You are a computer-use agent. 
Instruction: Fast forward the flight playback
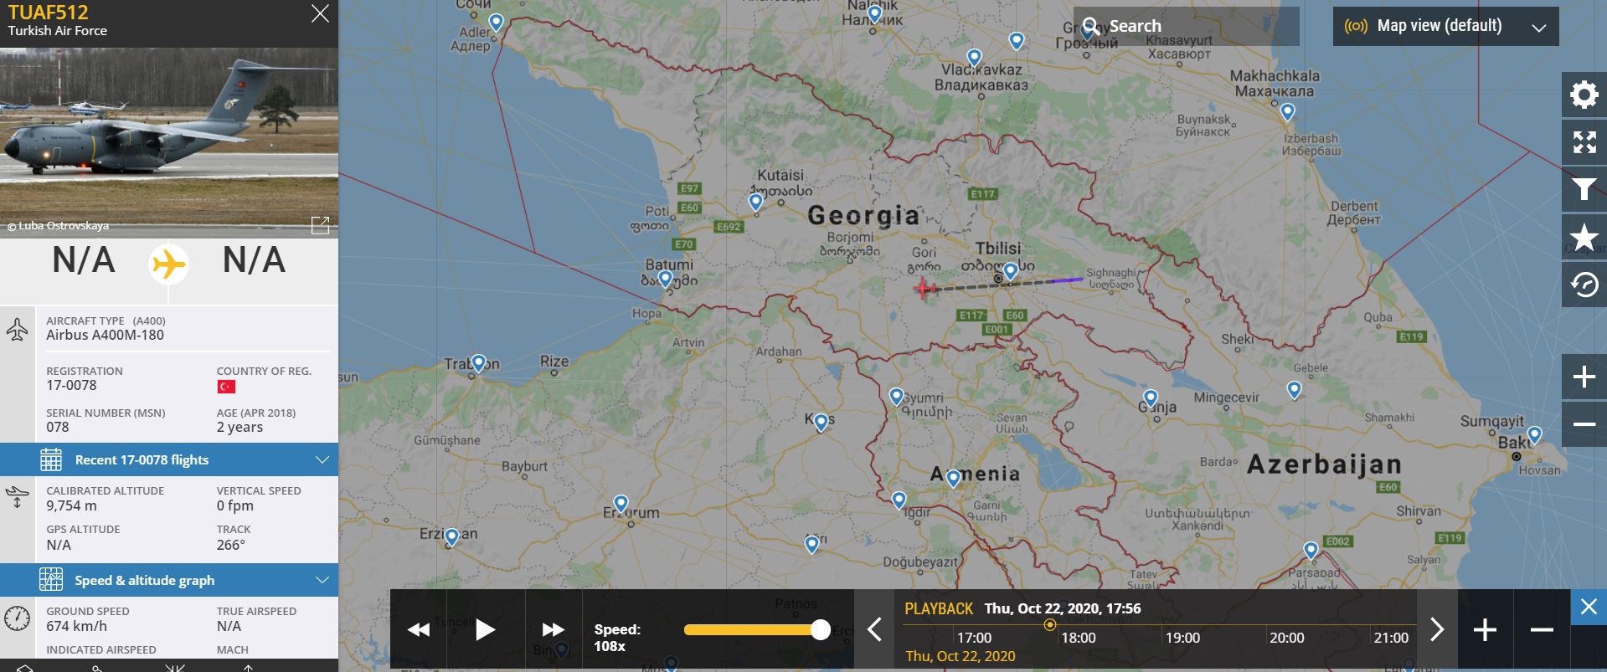(x=553, y=630)
